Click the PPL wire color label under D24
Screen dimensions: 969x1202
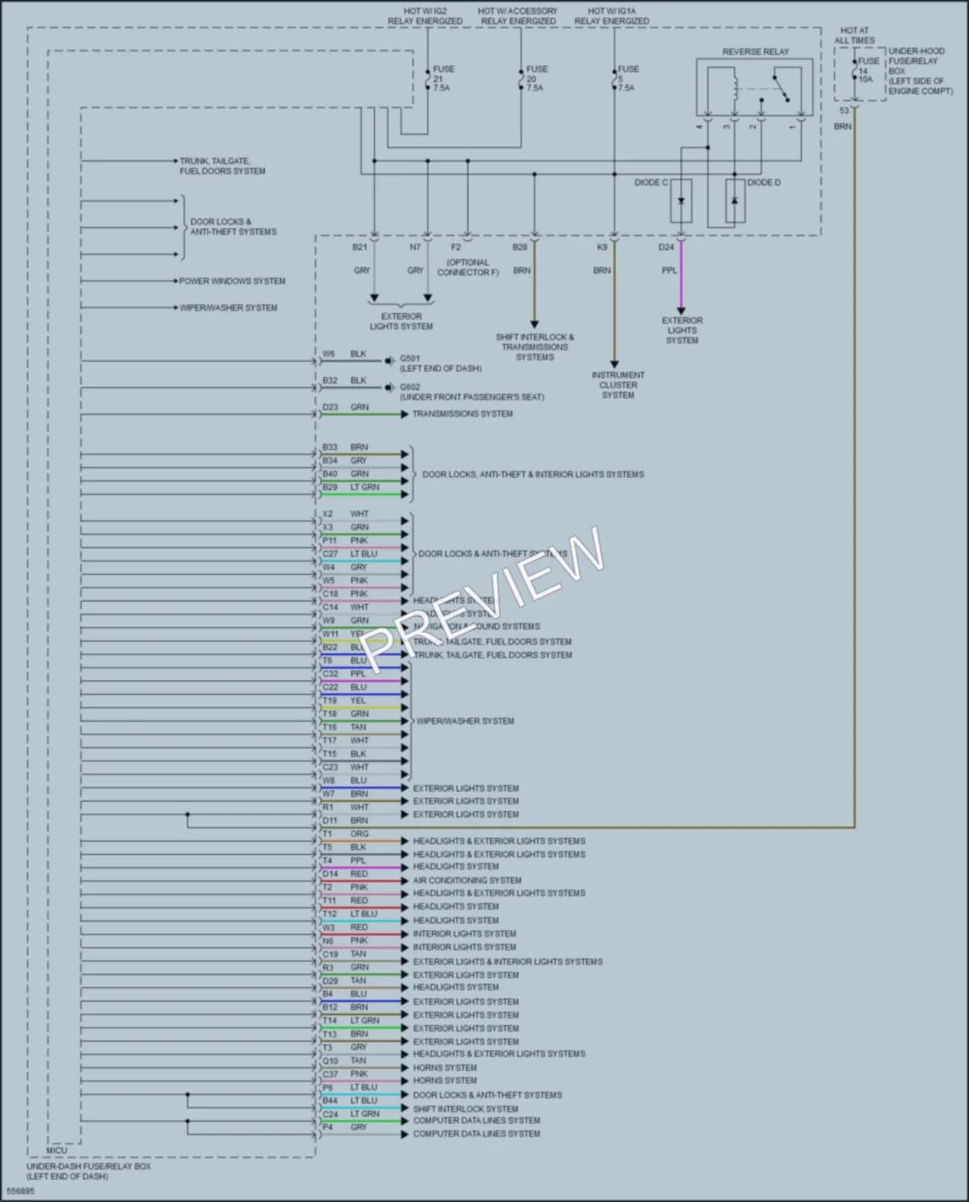[x=669, y=270]
